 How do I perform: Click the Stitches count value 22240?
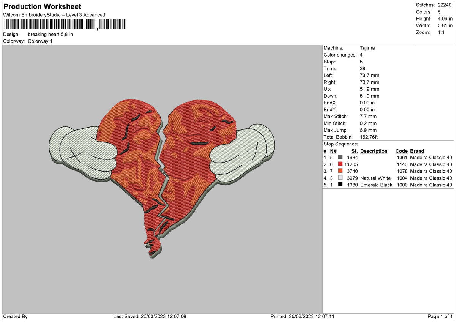point(445,5)
